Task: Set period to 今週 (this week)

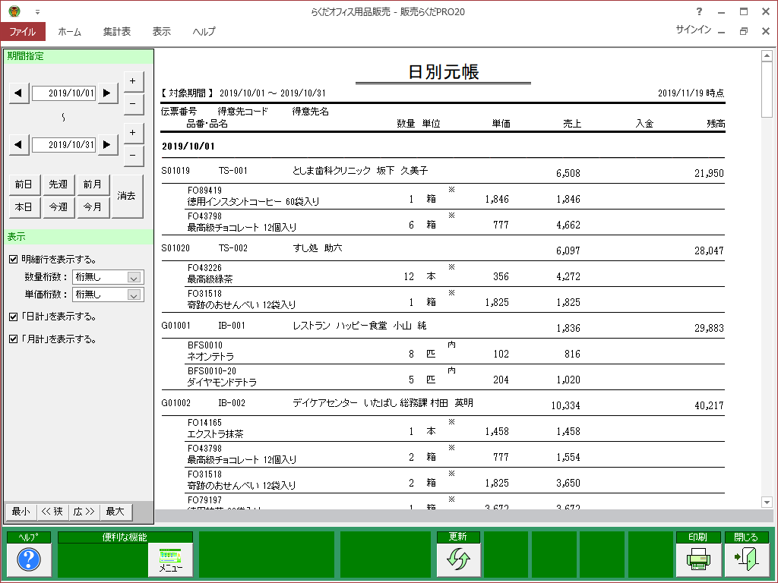Action: click(58, 207)
